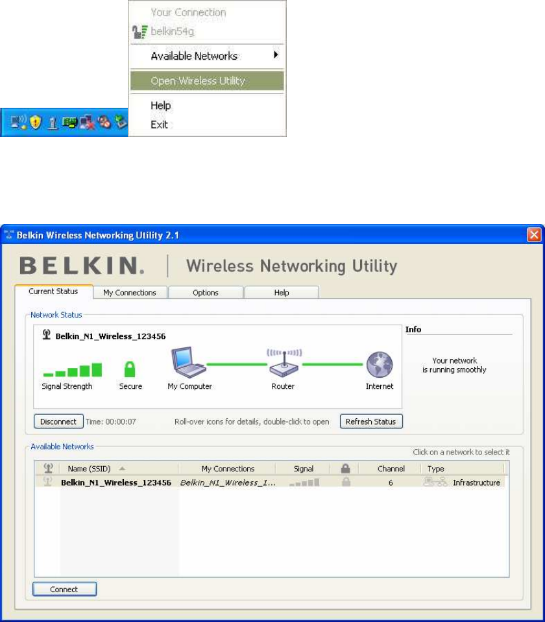545x622 pixels.
Task: Click the gray signal bars in the network row
Action: 304,482
